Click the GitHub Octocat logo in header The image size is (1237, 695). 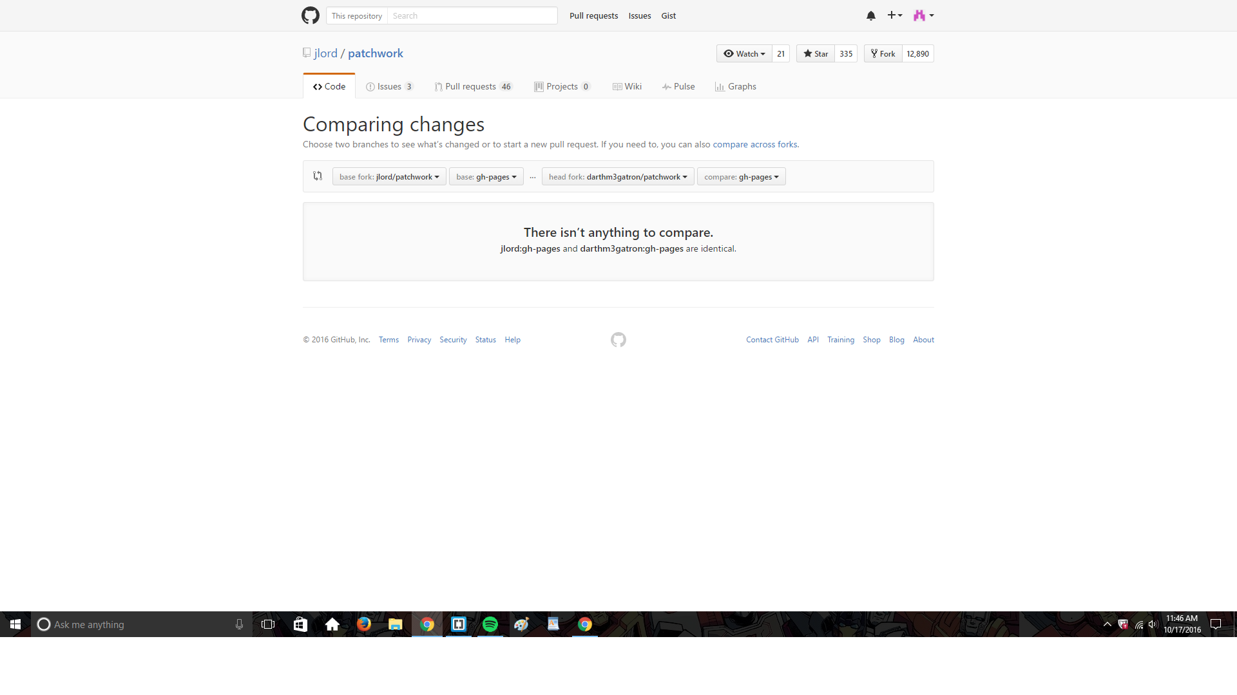311,15
